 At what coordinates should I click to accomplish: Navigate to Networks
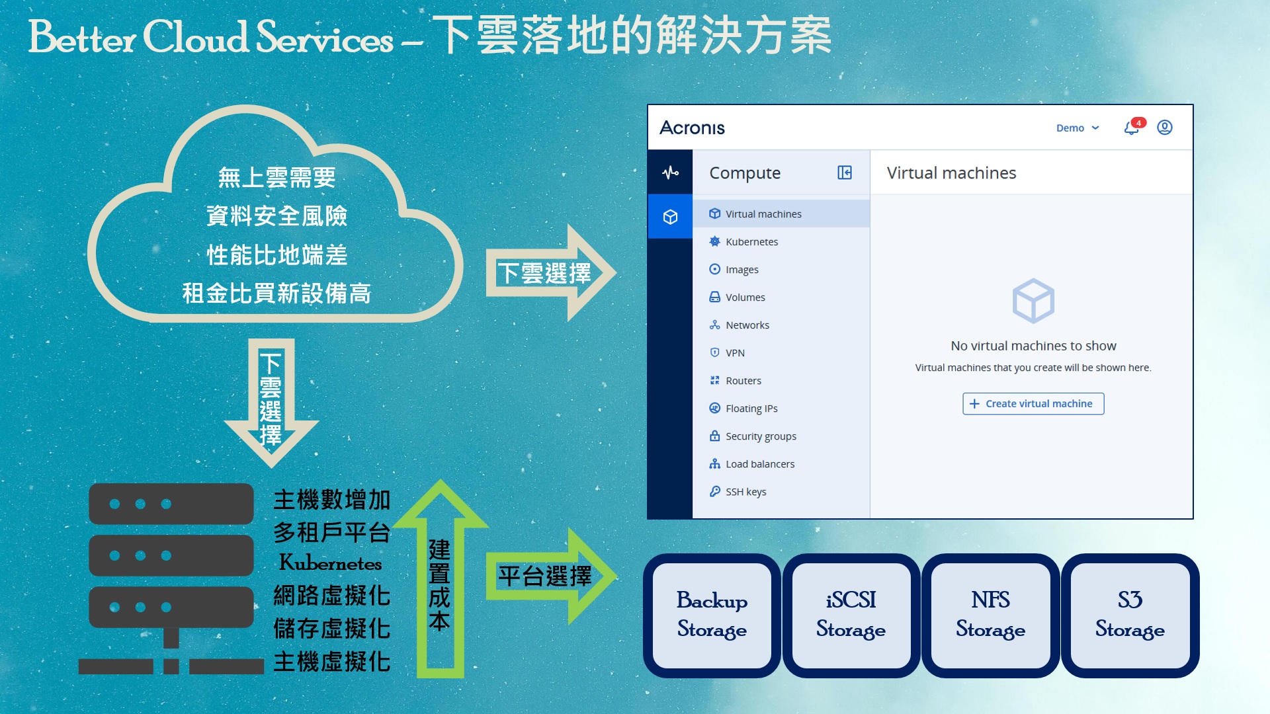[x=781, y=325]
